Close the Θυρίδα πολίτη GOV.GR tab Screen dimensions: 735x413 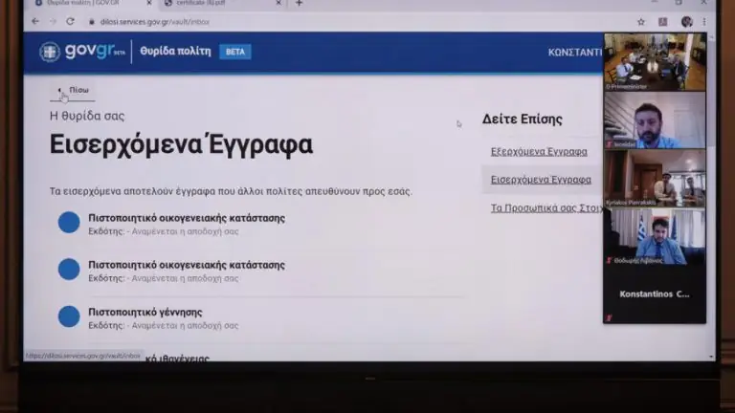coord(149,3)
